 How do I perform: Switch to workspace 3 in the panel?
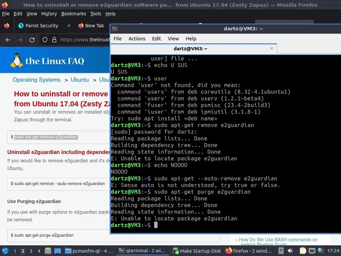(31, 251)
